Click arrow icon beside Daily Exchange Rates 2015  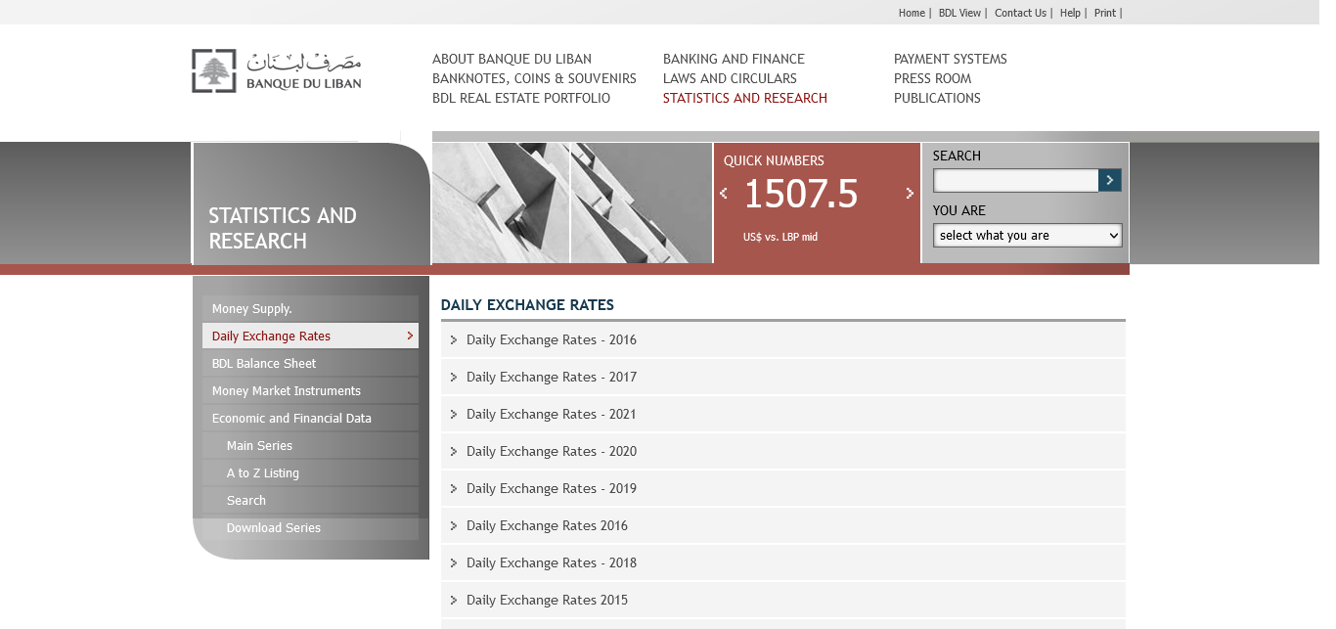pos(454,601)
